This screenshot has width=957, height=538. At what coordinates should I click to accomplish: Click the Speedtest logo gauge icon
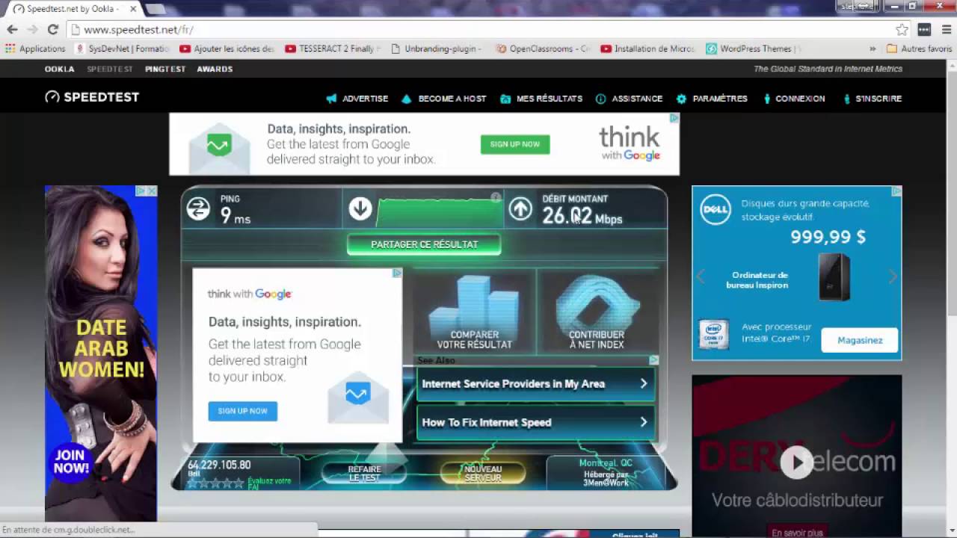(52, 97)
